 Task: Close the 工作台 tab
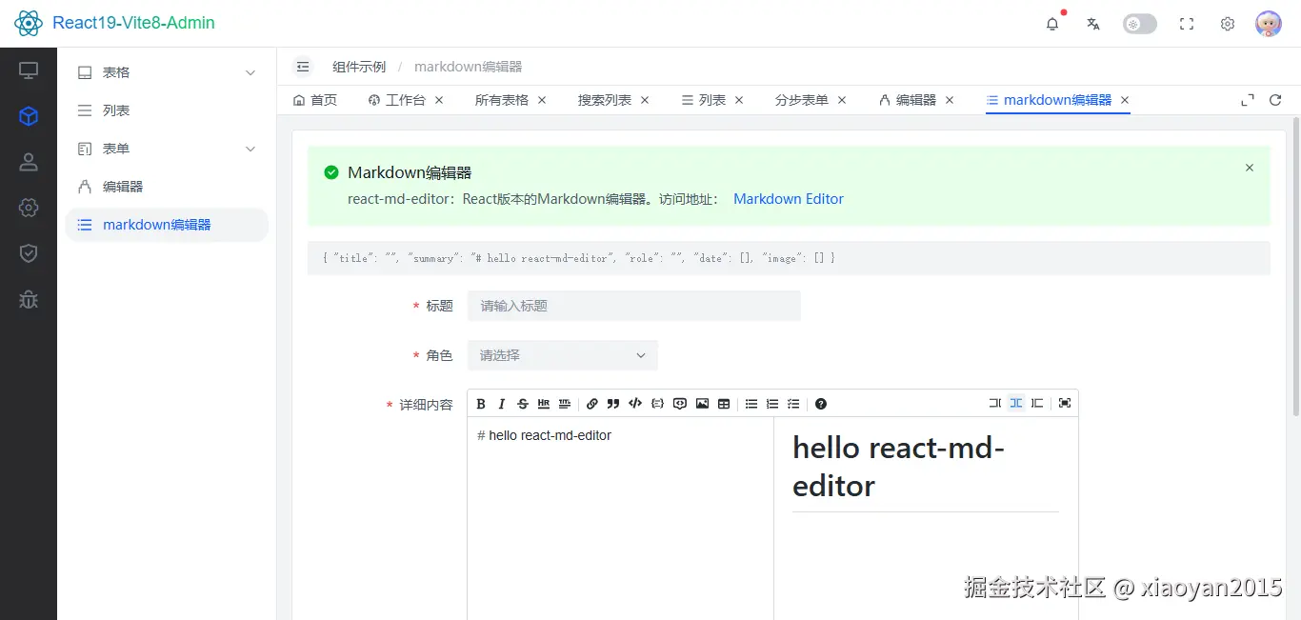(x=439, y=100)
